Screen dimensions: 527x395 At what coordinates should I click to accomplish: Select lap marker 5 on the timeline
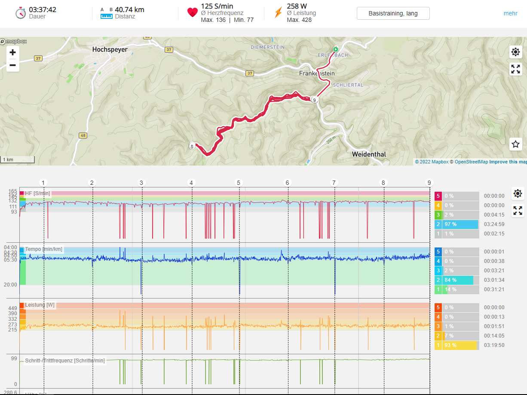point(239,183)
